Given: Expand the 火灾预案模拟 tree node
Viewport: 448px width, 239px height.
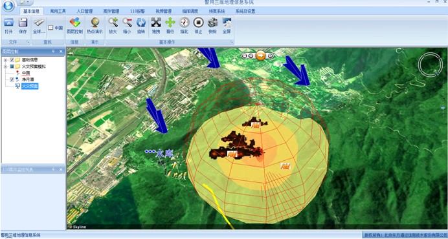Looking at the screenshot, I should pos(5,67).
